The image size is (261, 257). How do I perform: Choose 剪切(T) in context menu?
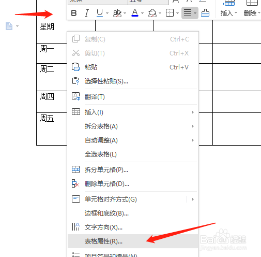(133, 53)
